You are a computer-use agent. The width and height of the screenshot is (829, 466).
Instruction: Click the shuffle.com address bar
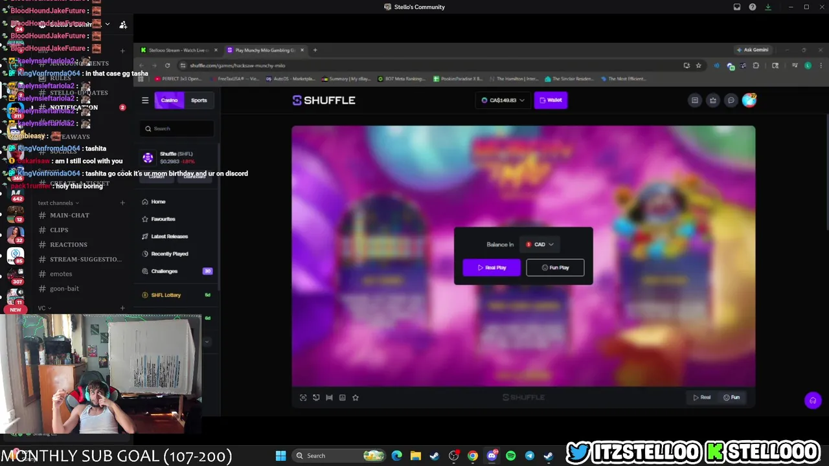[427, 65]
